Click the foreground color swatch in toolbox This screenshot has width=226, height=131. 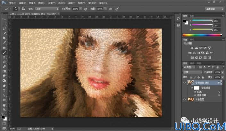[3, 117]
